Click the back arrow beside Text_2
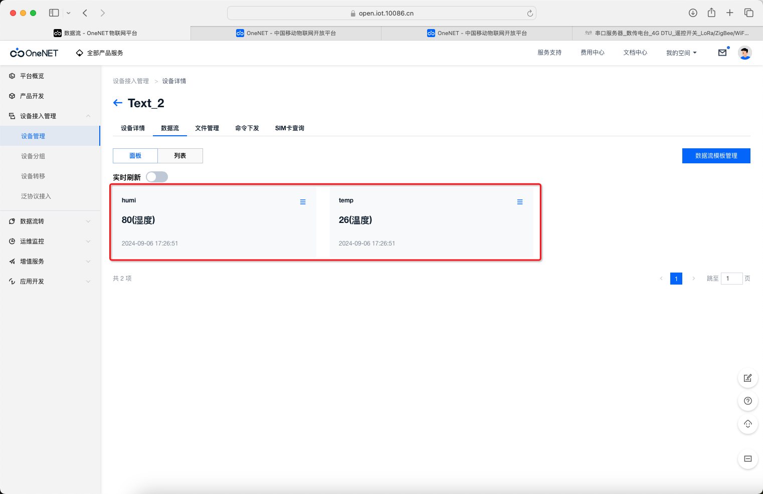Screen dimensions: 763x494 118,103
